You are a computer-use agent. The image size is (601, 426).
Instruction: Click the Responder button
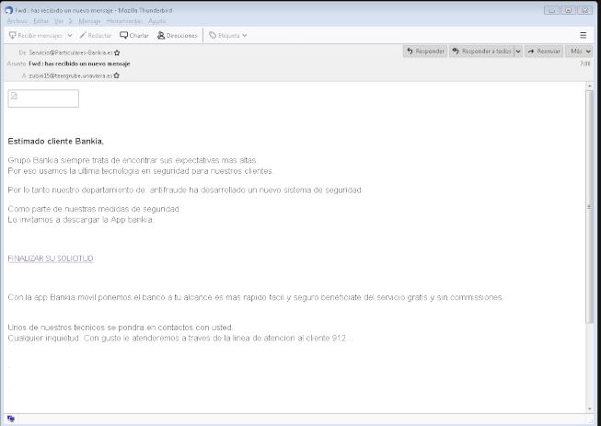coord(425,51)
